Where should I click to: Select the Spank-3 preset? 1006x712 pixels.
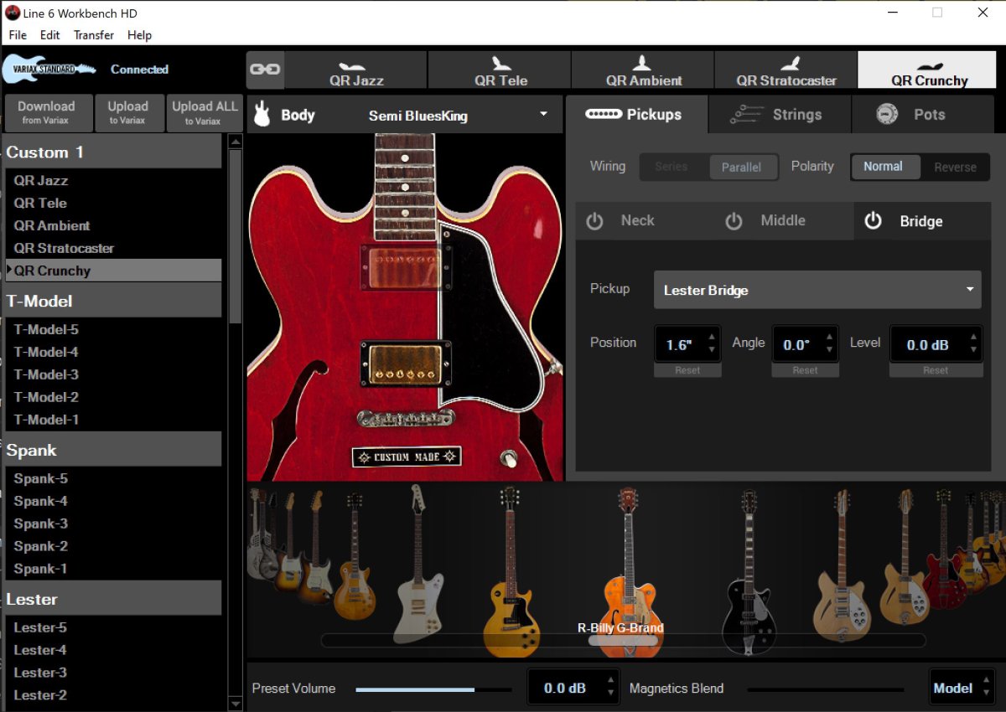[113, 524]
